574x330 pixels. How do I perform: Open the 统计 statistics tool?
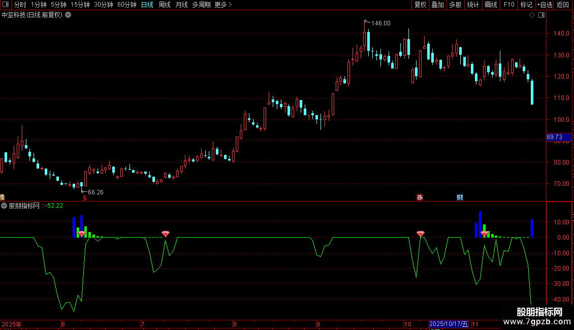click(473, 5)
